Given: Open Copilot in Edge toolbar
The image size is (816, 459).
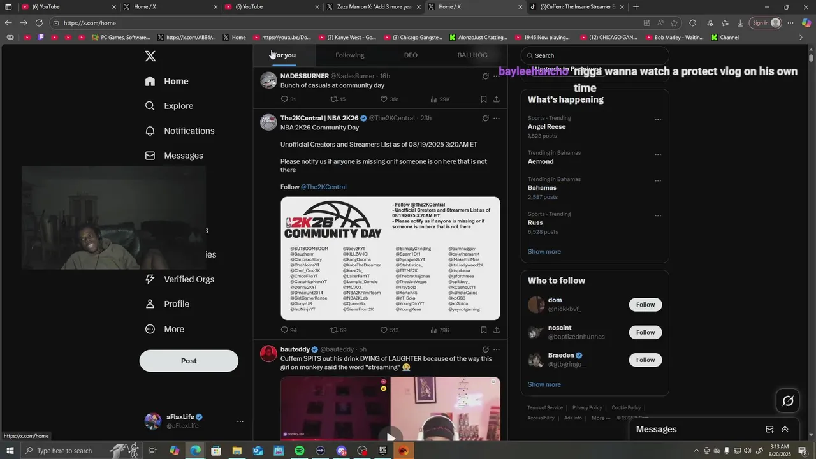Looking at the screenshot, I should click(806, 23).
